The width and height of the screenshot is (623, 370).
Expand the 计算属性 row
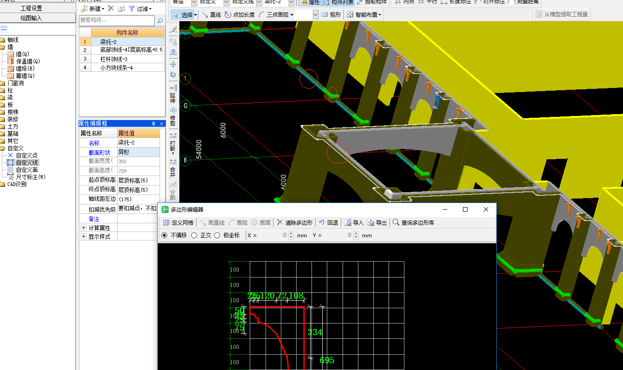tap(83, 228)
